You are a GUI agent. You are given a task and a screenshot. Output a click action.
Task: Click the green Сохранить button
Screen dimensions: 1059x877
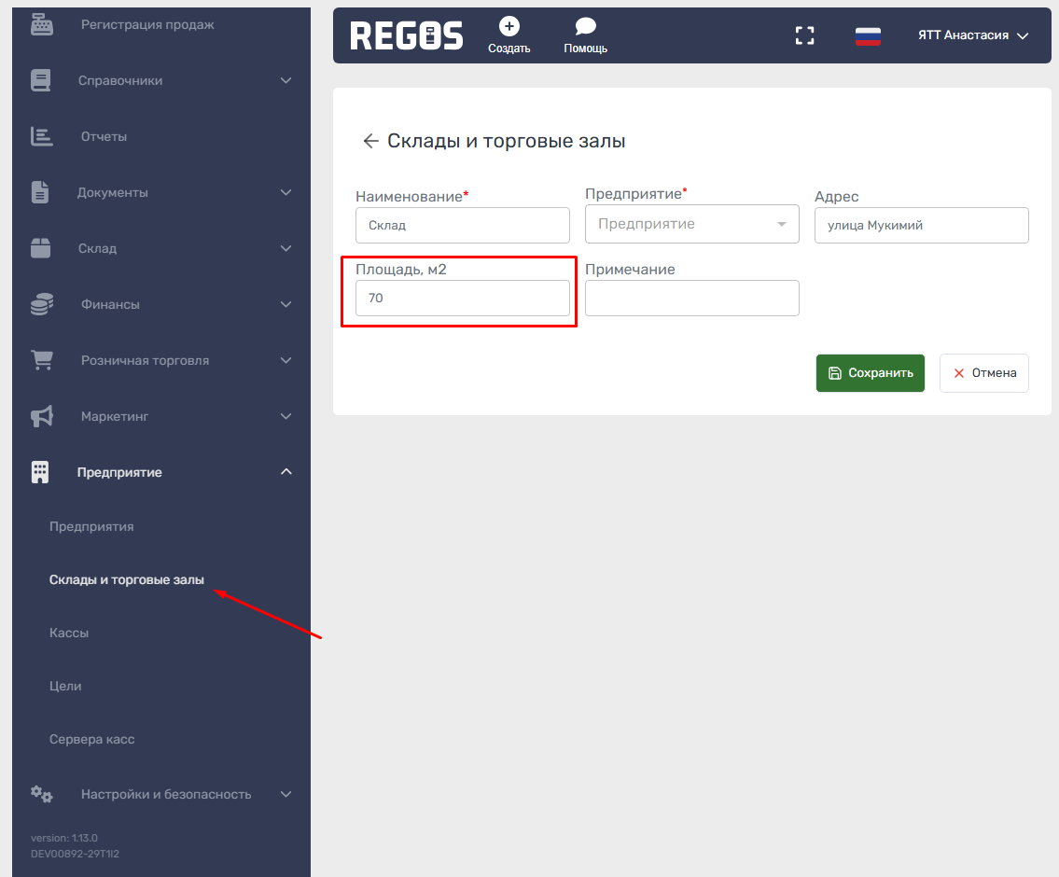pyautogui.click(x=870, y=372)
